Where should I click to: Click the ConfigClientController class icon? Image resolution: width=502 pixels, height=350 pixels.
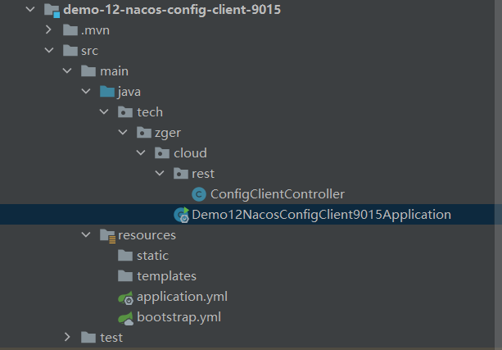tap(199, 194)
